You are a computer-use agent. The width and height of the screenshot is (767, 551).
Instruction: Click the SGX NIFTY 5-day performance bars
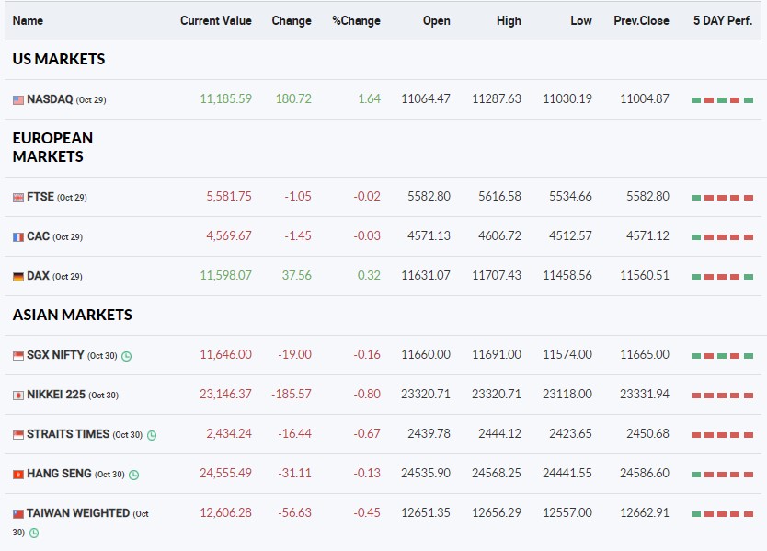(723, 356)
